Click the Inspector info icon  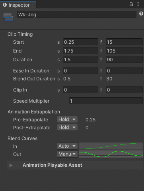click(5, 5)
